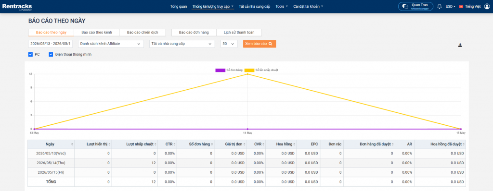Click the Rentracks logo
This screenshot has height=191, width=493.
tap(17, 6)
